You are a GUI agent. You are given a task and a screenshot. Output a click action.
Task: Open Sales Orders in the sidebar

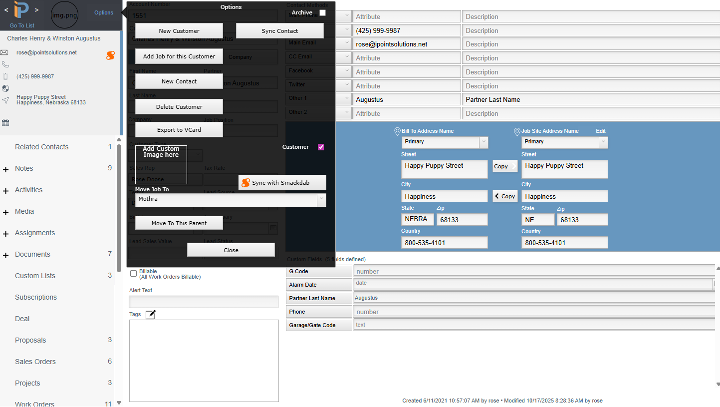click(35, 362)
